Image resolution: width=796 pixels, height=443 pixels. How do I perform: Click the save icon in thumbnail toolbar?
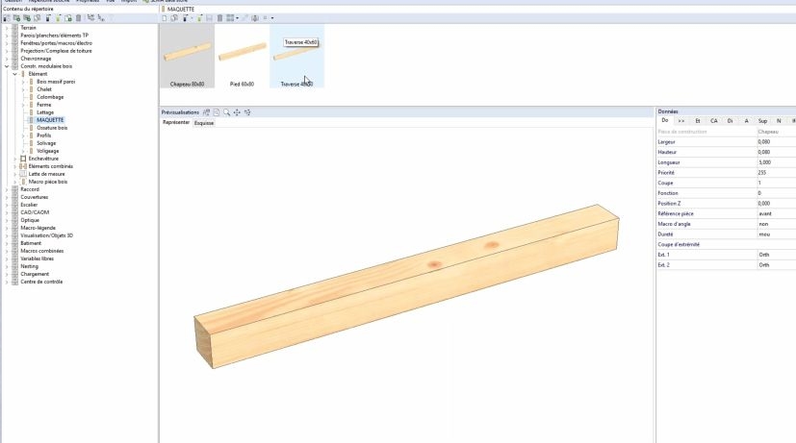pos(210,17)
